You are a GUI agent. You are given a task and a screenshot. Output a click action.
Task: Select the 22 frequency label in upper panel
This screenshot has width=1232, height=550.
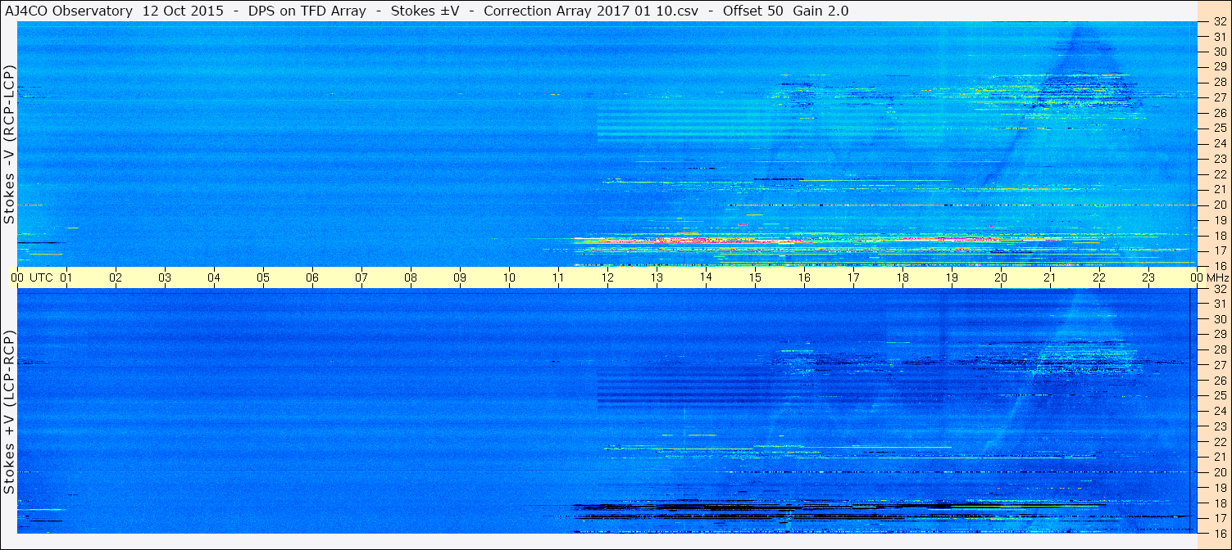pyautogui.click(x=1219, y=174)
